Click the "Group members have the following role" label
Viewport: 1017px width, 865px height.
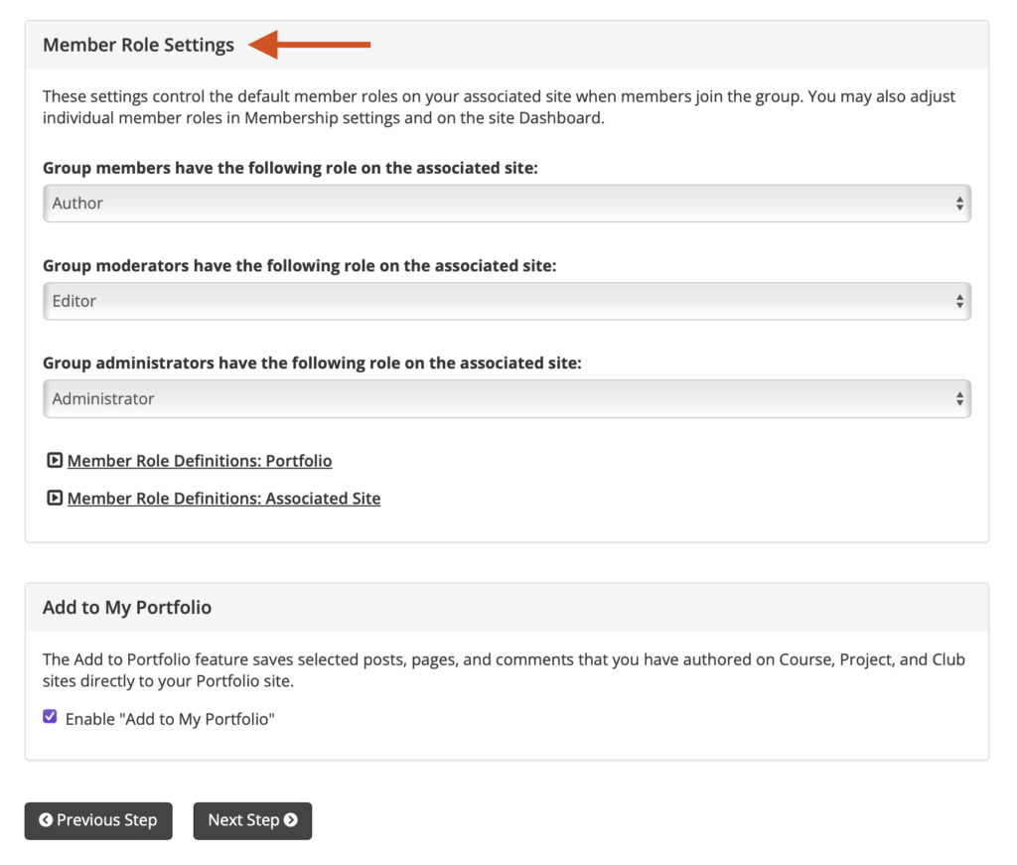pos(291,168)
